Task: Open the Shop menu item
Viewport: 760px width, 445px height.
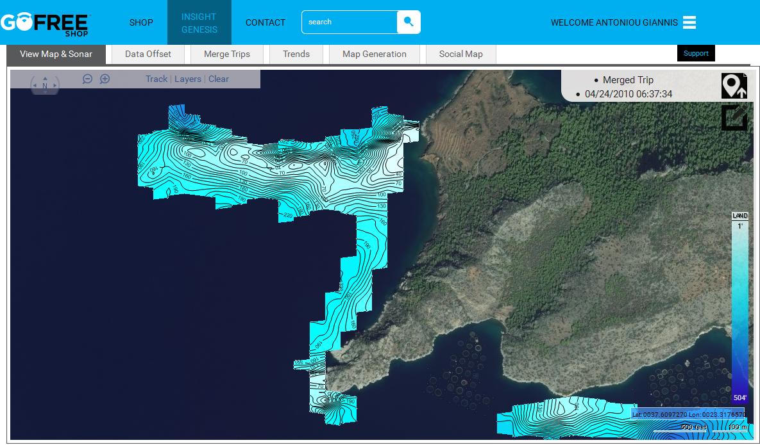Action: point(141,22)
